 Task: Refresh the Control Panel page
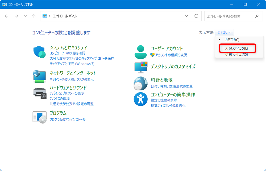coord(196,16)
